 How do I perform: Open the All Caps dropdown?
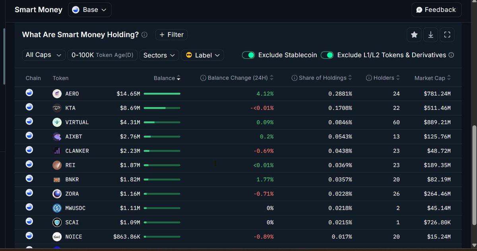pyautogui.click(x=43, y=55)
